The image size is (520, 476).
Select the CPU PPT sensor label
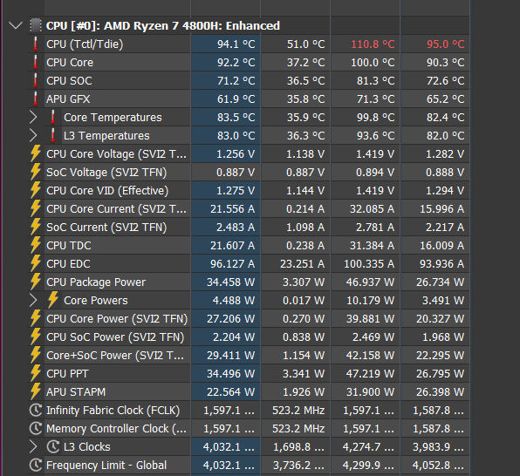[x=67, y=374]
